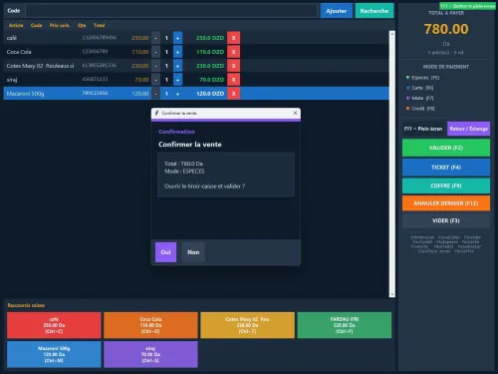The height and width of the screenshot is (374, 498).
Task: Select Crédit (F8) payment mode
Action: click(420, 109)
